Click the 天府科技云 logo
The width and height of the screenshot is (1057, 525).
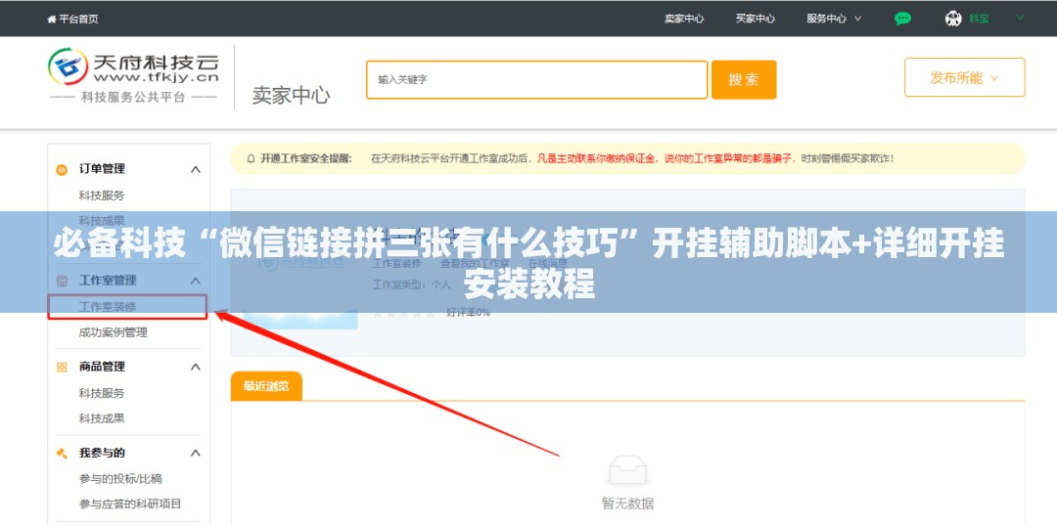pyautogui.click(x=133, y=74)
